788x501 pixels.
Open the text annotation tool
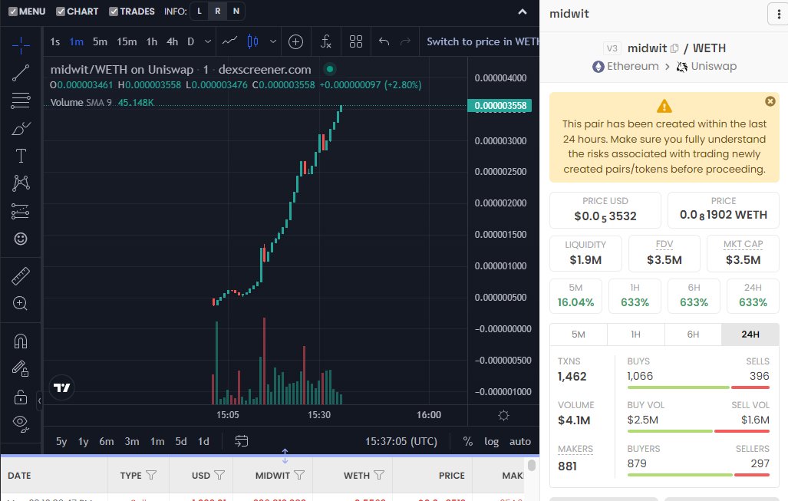(21, 155)
